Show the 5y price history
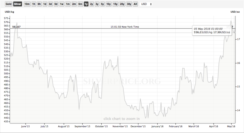Viewport: 244px width, 133px height. [x=102, y=4]
